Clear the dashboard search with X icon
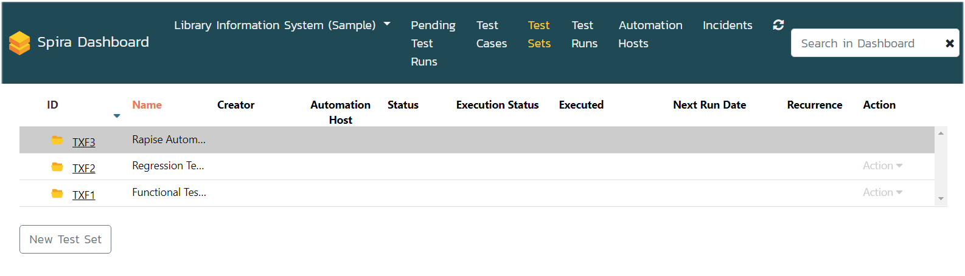965x276 pixels. (949, 44)
